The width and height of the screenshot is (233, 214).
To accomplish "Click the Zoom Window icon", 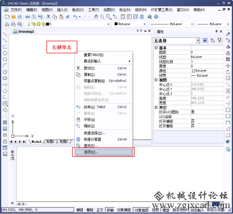I will click(x=109, y=17).
